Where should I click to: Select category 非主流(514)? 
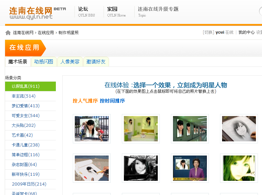point(30,96)
